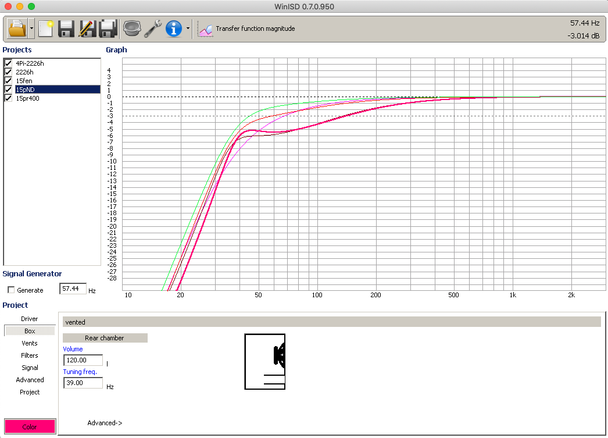Image resolution: width=608 pixels, height=438 pixels.
Task: Switch to the Advanced tab
Action: (x=30, y=380)
